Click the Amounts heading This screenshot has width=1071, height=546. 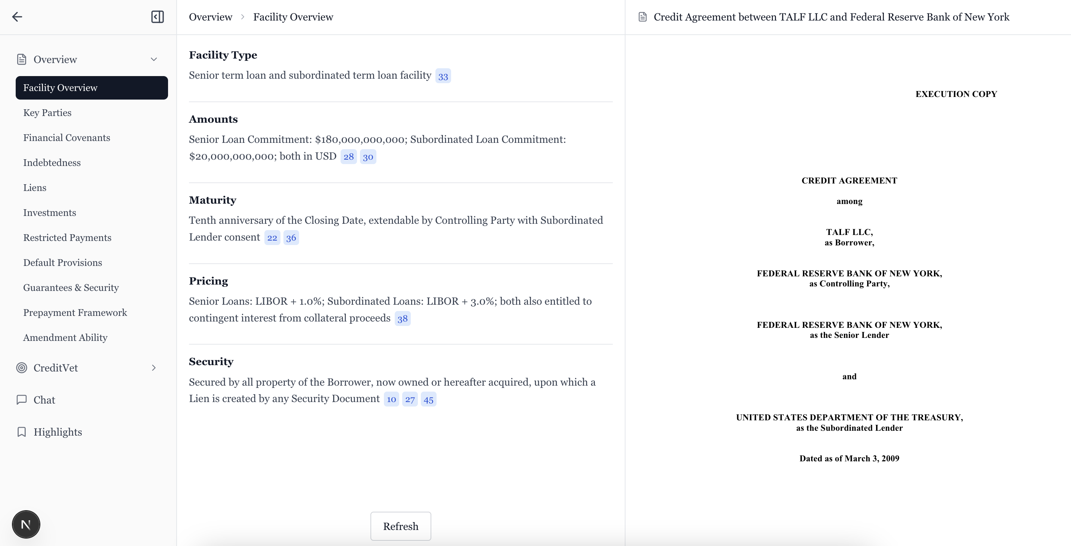click(x=213, y=119)
